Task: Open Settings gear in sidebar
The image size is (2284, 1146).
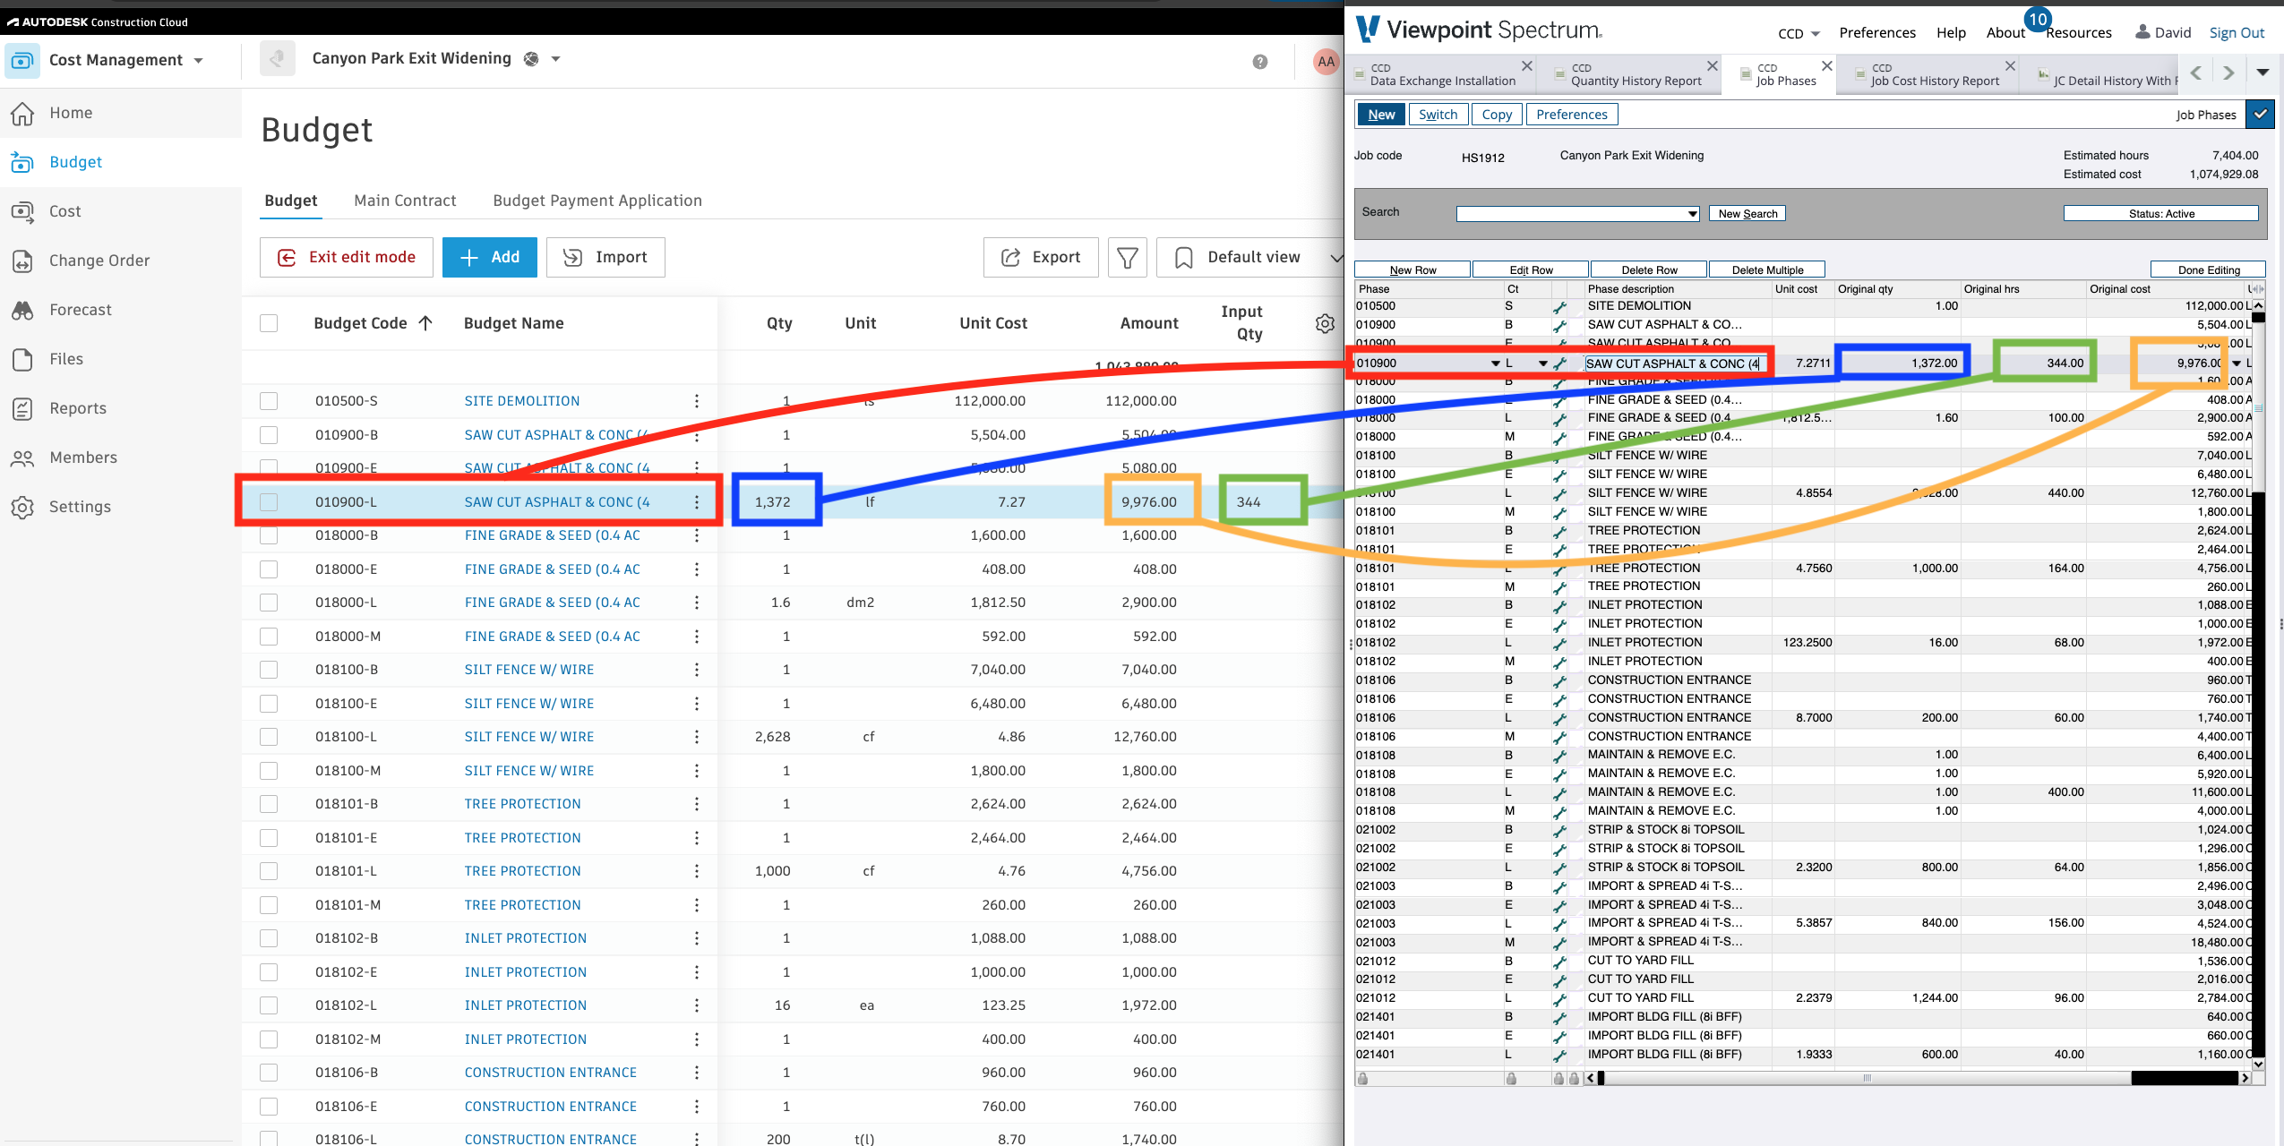Action: pyautogui.click(x=22, y=507)
